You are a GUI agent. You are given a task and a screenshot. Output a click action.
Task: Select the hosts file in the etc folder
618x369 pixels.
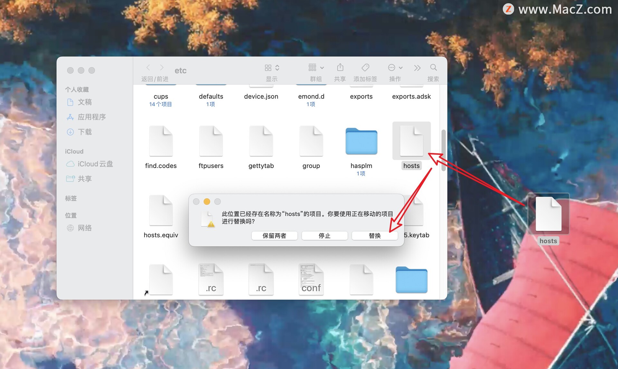pyautogui.click(x=411, y=141)
